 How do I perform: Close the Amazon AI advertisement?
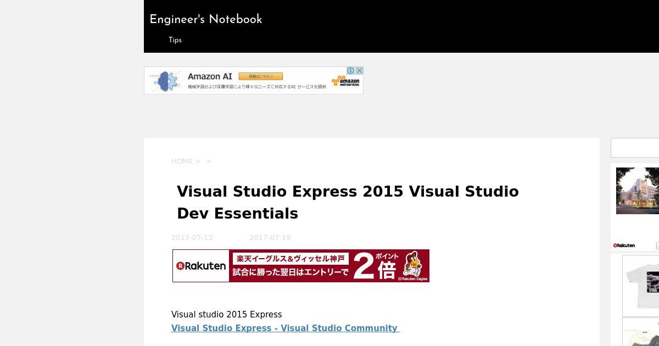(x=359, y=71)
